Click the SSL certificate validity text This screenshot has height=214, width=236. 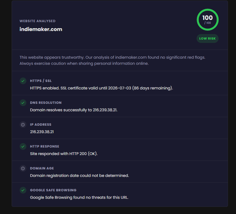[101, 88]
